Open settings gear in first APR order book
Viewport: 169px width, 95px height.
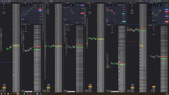coord(48,5)
